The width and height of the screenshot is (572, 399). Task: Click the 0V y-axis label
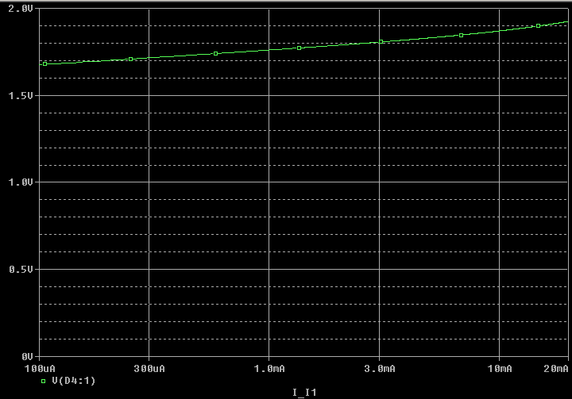[x=27, y=356]
